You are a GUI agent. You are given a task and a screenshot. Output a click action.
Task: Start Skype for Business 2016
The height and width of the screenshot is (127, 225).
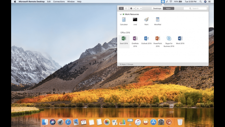click(x=169, y=39)
